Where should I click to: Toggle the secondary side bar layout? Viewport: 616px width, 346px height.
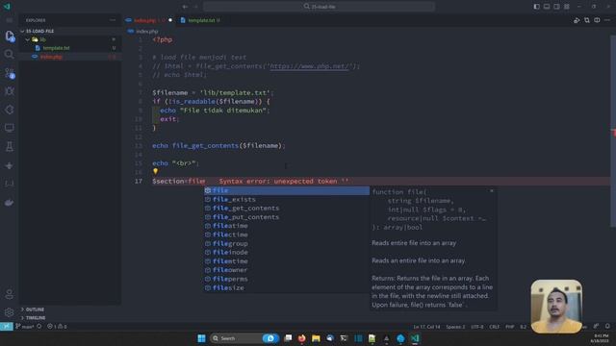coord(556,7)
